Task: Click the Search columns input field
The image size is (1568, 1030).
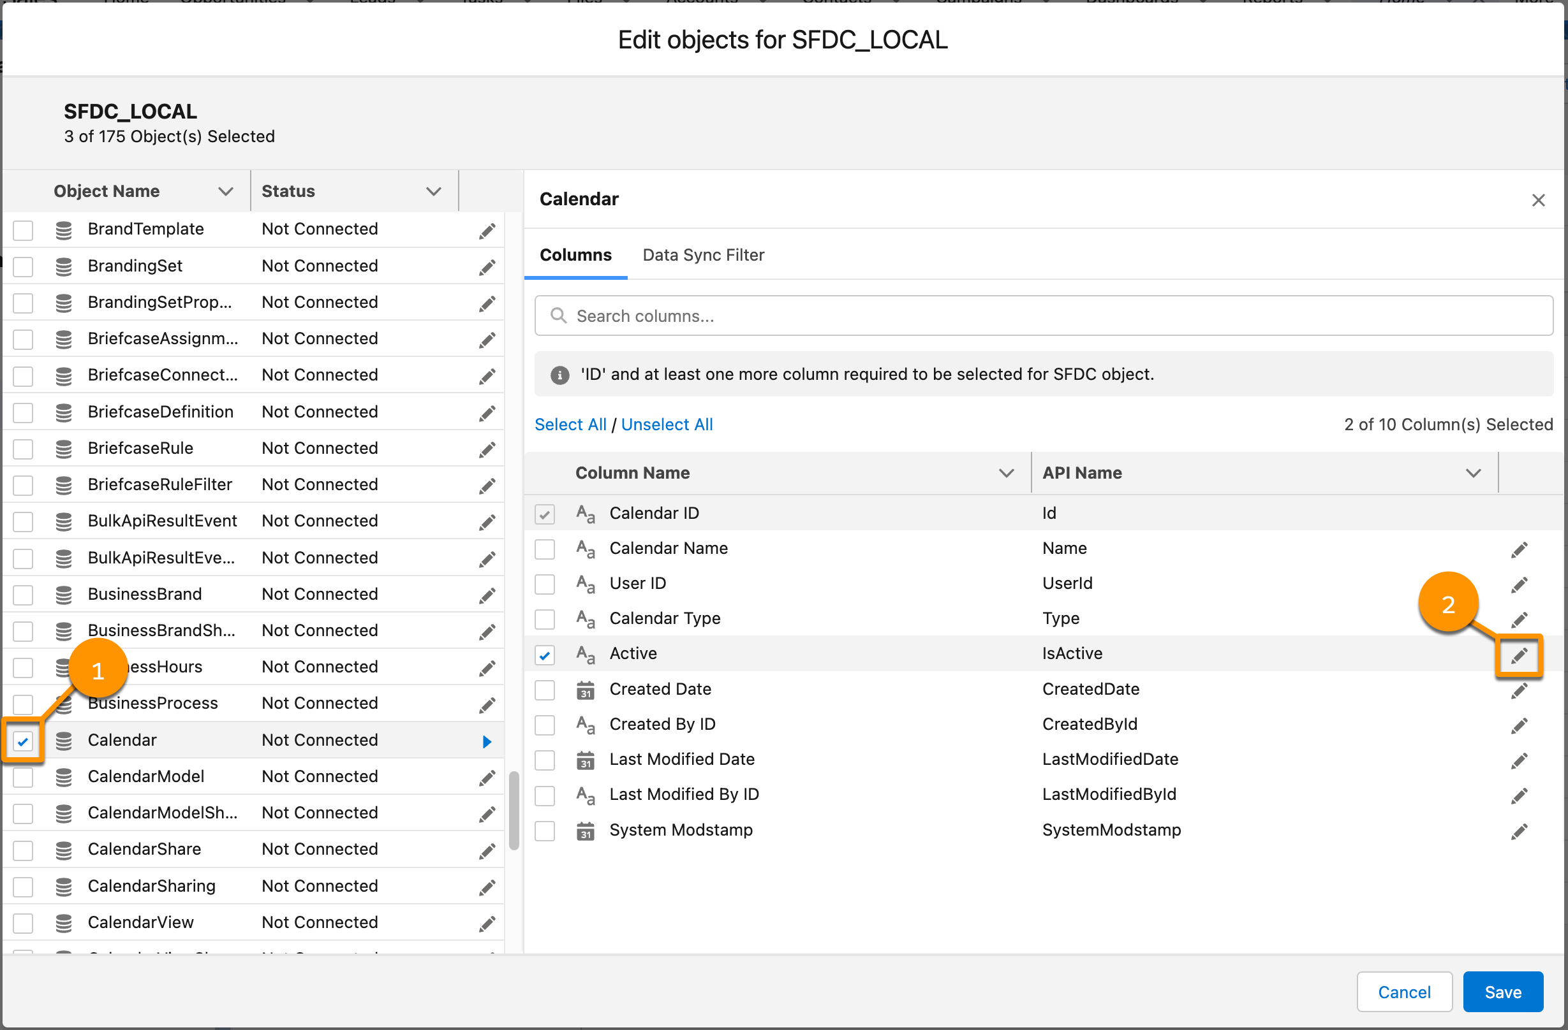Action: pos(1044,316)
